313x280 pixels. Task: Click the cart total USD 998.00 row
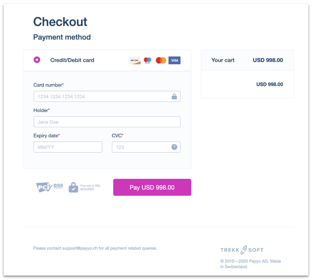pyautogui.click(x=247, y=84)
